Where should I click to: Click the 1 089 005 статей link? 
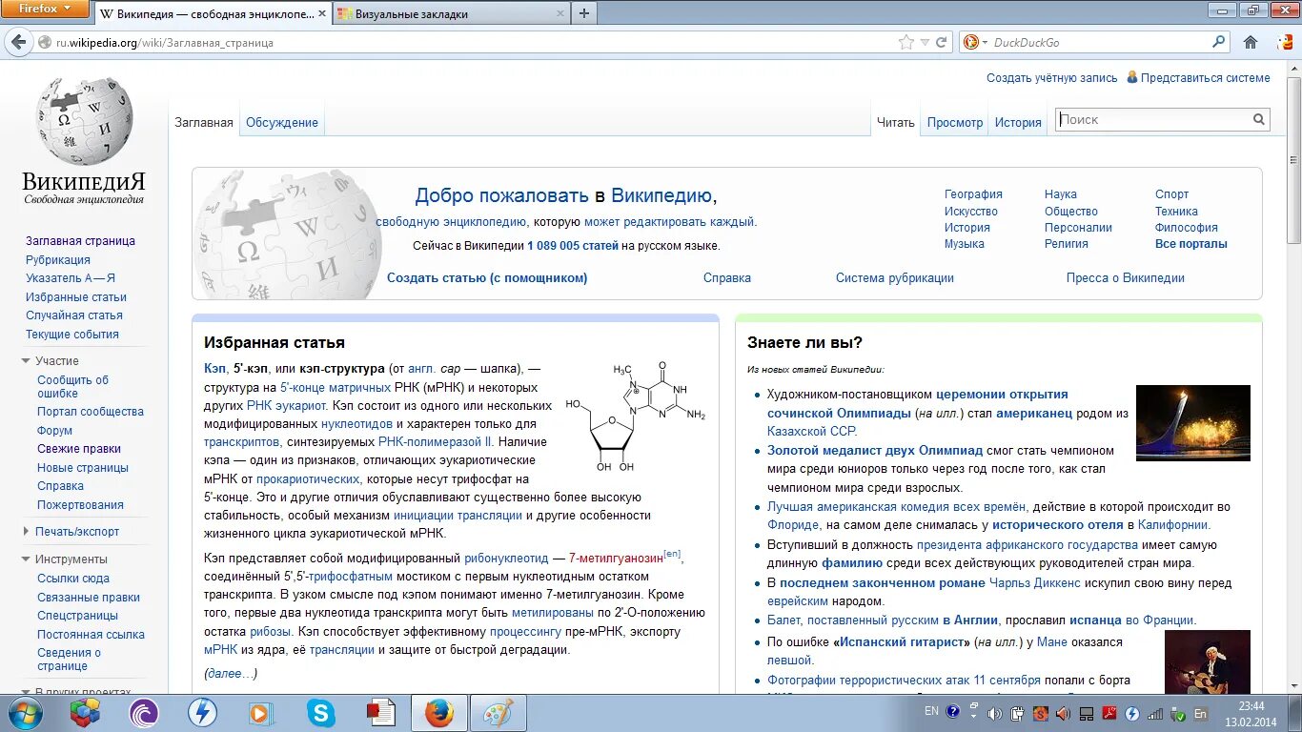click(x=573, y=246)
